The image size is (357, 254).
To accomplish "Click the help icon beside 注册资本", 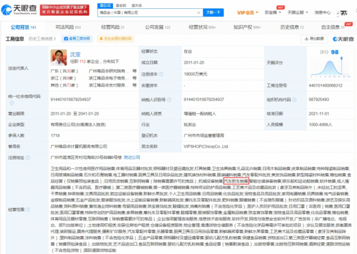I will point(161,74).
